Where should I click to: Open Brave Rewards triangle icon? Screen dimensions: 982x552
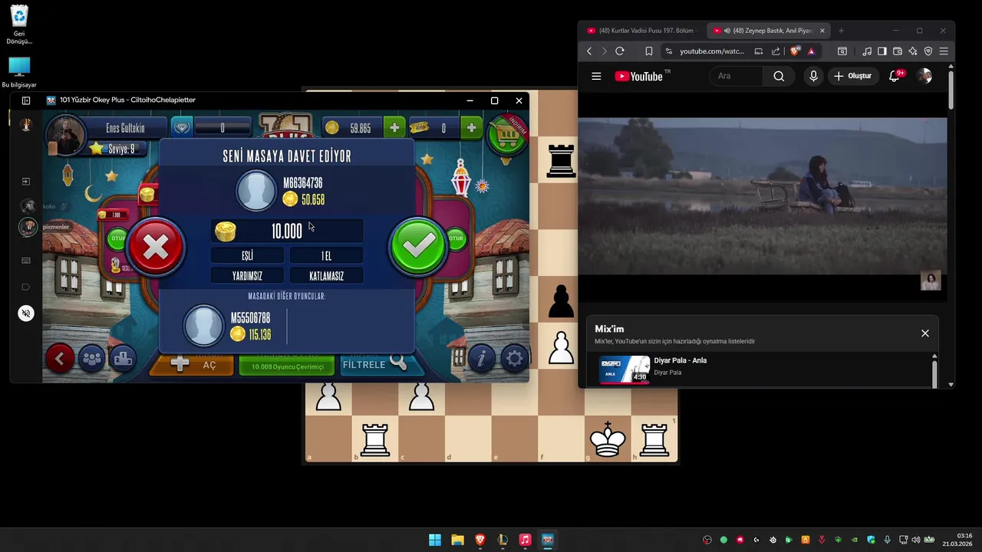tap(811, 51)
